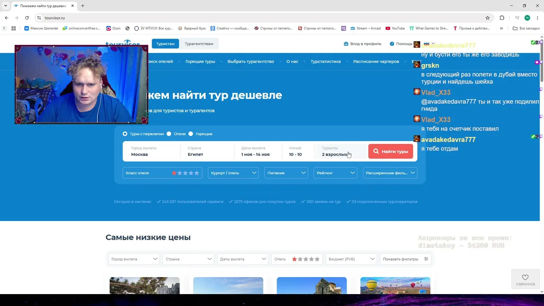The image size is (544, 306).
Task: Open the What Games to Stream bookmark
Action: pyautogui.click(x=429, y=28)
